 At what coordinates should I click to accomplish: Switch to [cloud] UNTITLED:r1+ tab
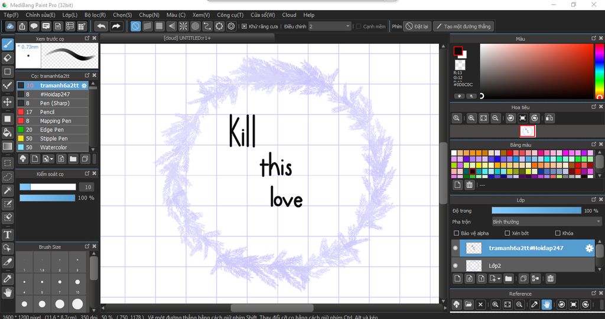pyautogui.click(x=187, y=38)
